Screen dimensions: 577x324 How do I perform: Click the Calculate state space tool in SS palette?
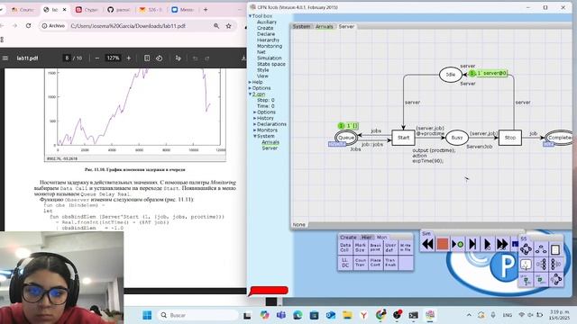click(526, 250)
